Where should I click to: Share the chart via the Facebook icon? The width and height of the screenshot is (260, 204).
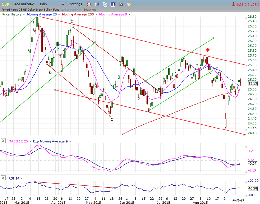(x=113, y=4)
